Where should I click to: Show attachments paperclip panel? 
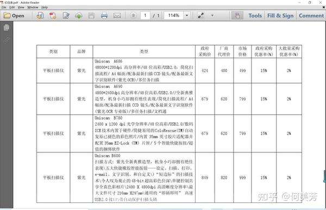7,40
